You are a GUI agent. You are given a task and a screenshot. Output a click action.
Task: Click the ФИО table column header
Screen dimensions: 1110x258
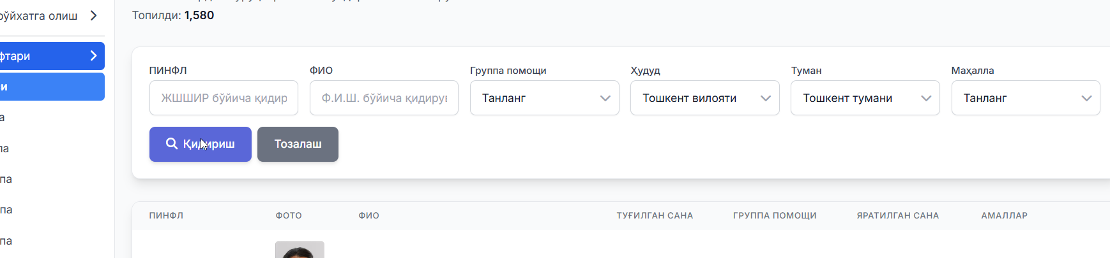[x=369, y=216]
